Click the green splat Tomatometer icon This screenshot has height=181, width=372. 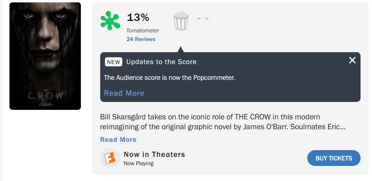click(x=110, y=21)
